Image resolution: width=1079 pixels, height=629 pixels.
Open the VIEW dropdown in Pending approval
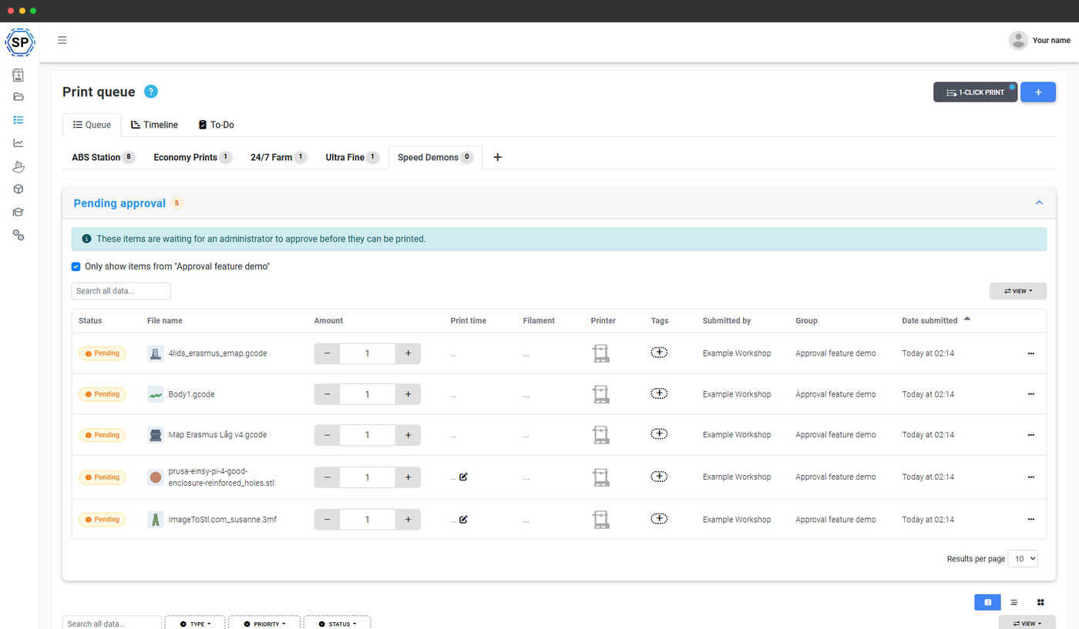[1018, 291]
